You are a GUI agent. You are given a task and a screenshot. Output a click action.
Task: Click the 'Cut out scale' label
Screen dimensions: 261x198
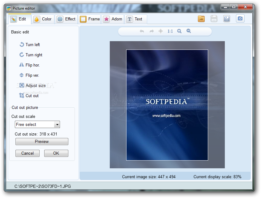click(x=23, y=116)
